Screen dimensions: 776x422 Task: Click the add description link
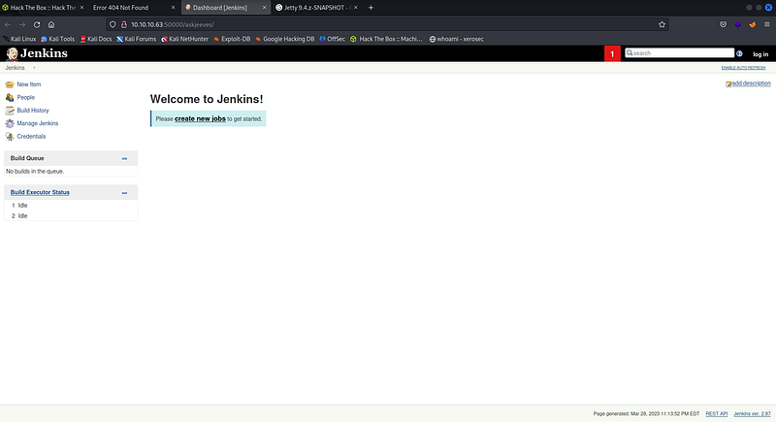pyautogui.click(x=751, y=83)
